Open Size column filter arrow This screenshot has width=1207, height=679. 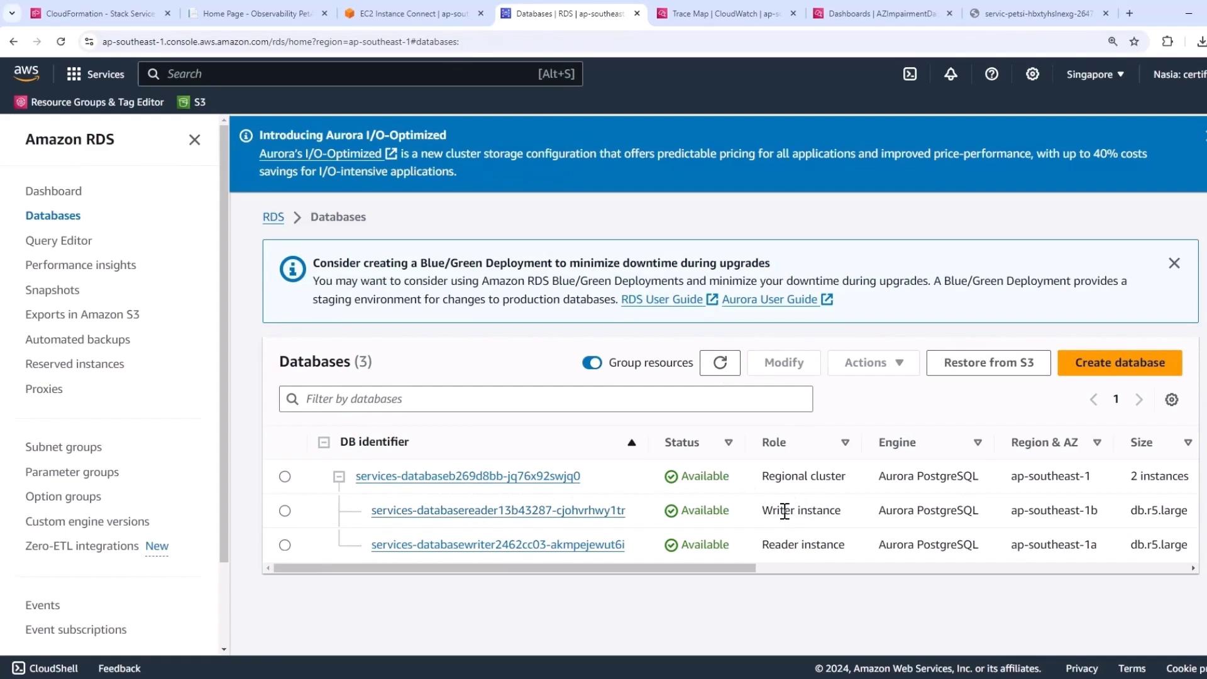point(1188,443)
